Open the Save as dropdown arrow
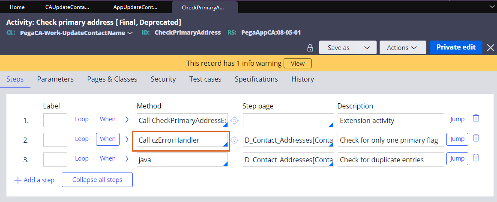 click(x=367, y=48)
